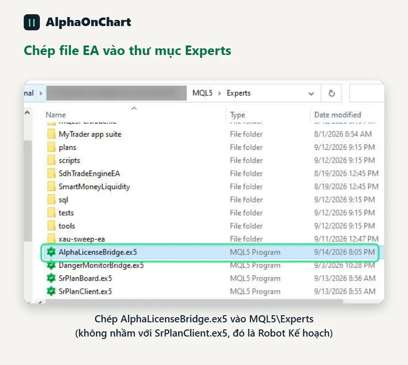This screenshot has height=365, width=408.
Task: Click the date 8/1/2026 8:54 AM
Action: coord(343,134)
